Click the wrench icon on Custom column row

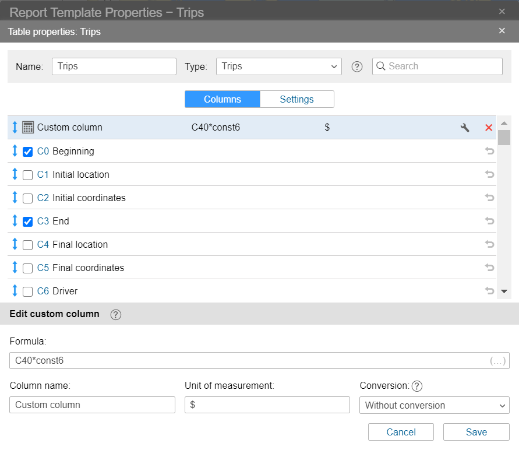465,128
